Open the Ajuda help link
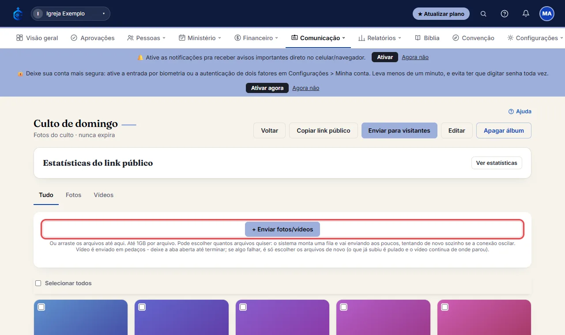The height and width of the screenshot is (335, 565). click(520, 112)
